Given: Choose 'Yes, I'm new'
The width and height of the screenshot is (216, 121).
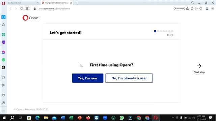Looking at the screenshot, I should point(88,78).
